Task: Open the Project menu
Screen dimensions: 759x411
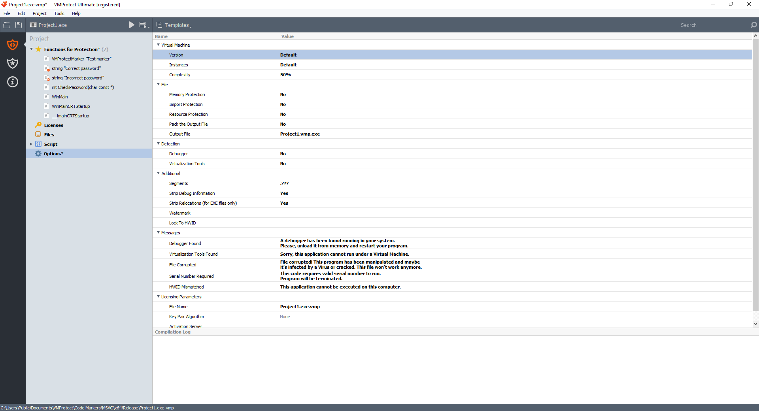Action: [x=40, y=13]
